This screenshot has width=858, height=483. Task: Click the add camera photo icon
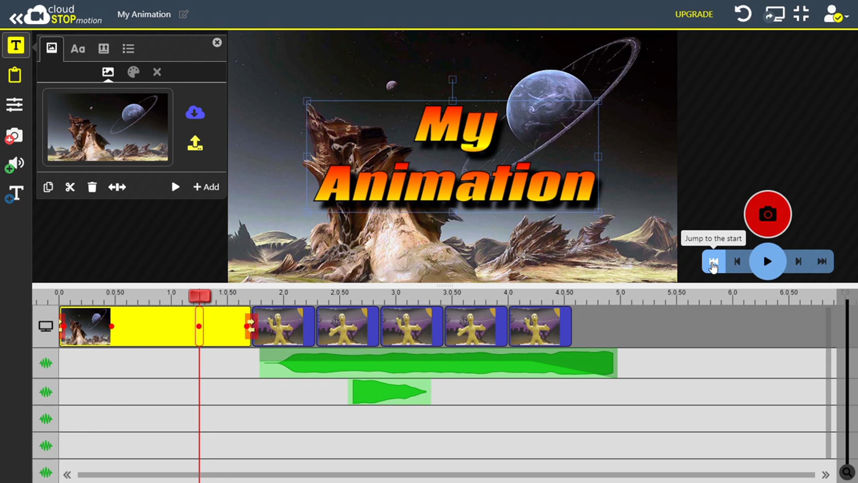[15, 136]
